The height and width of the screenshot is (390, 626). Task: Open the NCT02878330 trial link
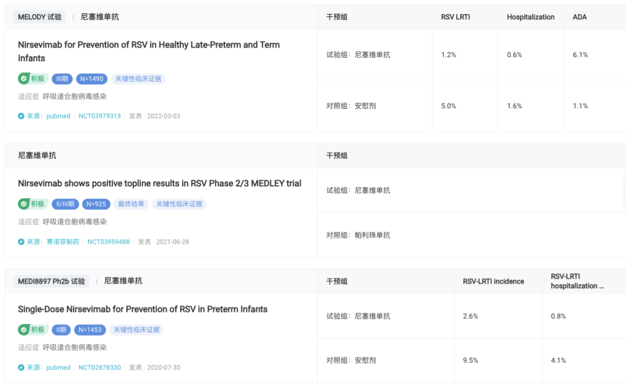tap(100, 367)
